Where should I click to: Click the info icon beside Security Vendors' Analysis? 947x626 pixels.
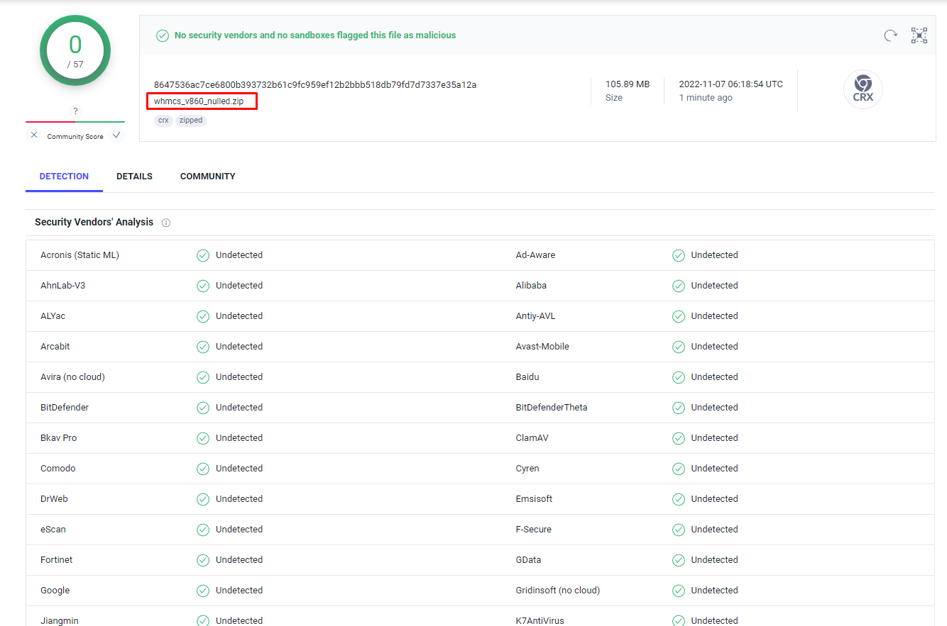166,223
